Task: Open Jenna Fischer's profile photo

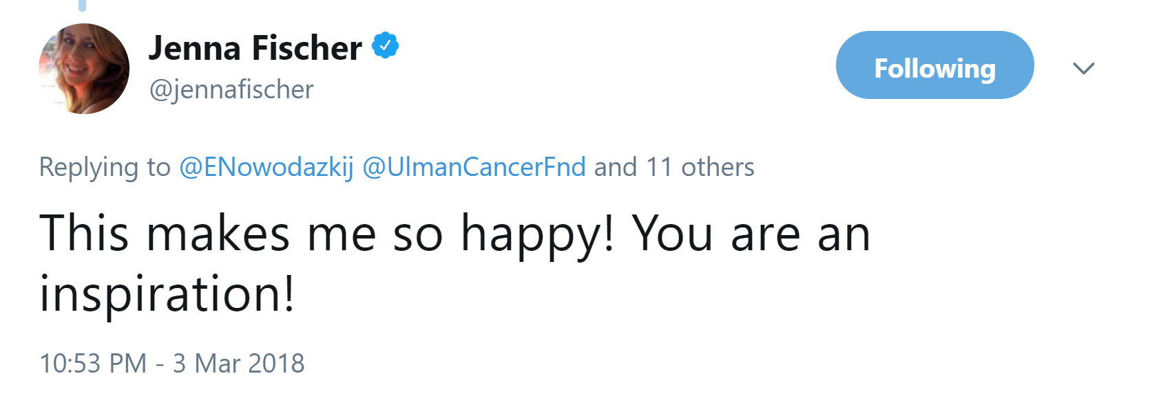Action: click(x=84, y=69)
